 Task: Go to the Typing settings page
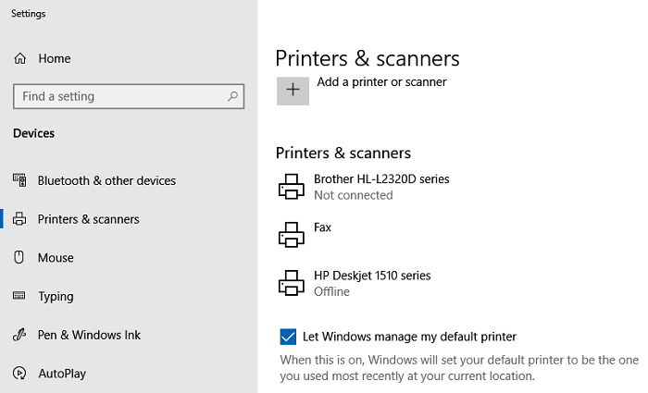pyautogui.click(x=56, y=297)
